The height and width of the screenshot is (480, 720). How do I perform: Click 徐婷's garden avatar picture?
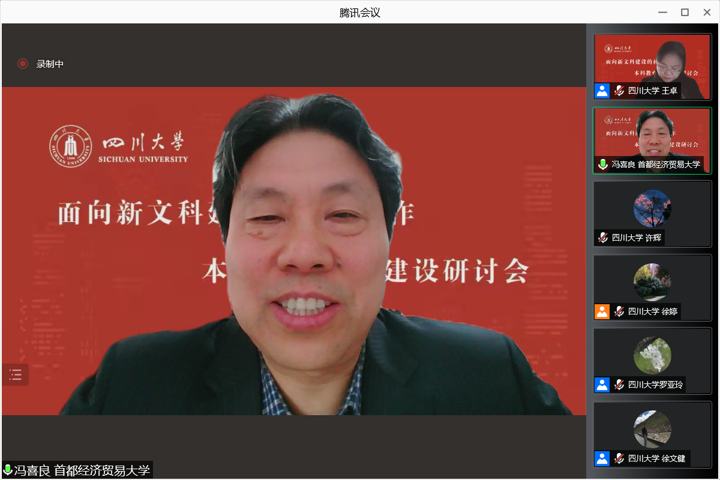coord(652,282)
